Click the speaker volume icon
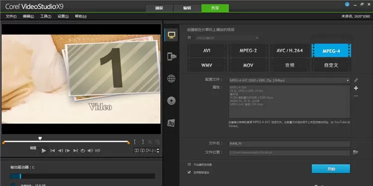 click(90, 151)
